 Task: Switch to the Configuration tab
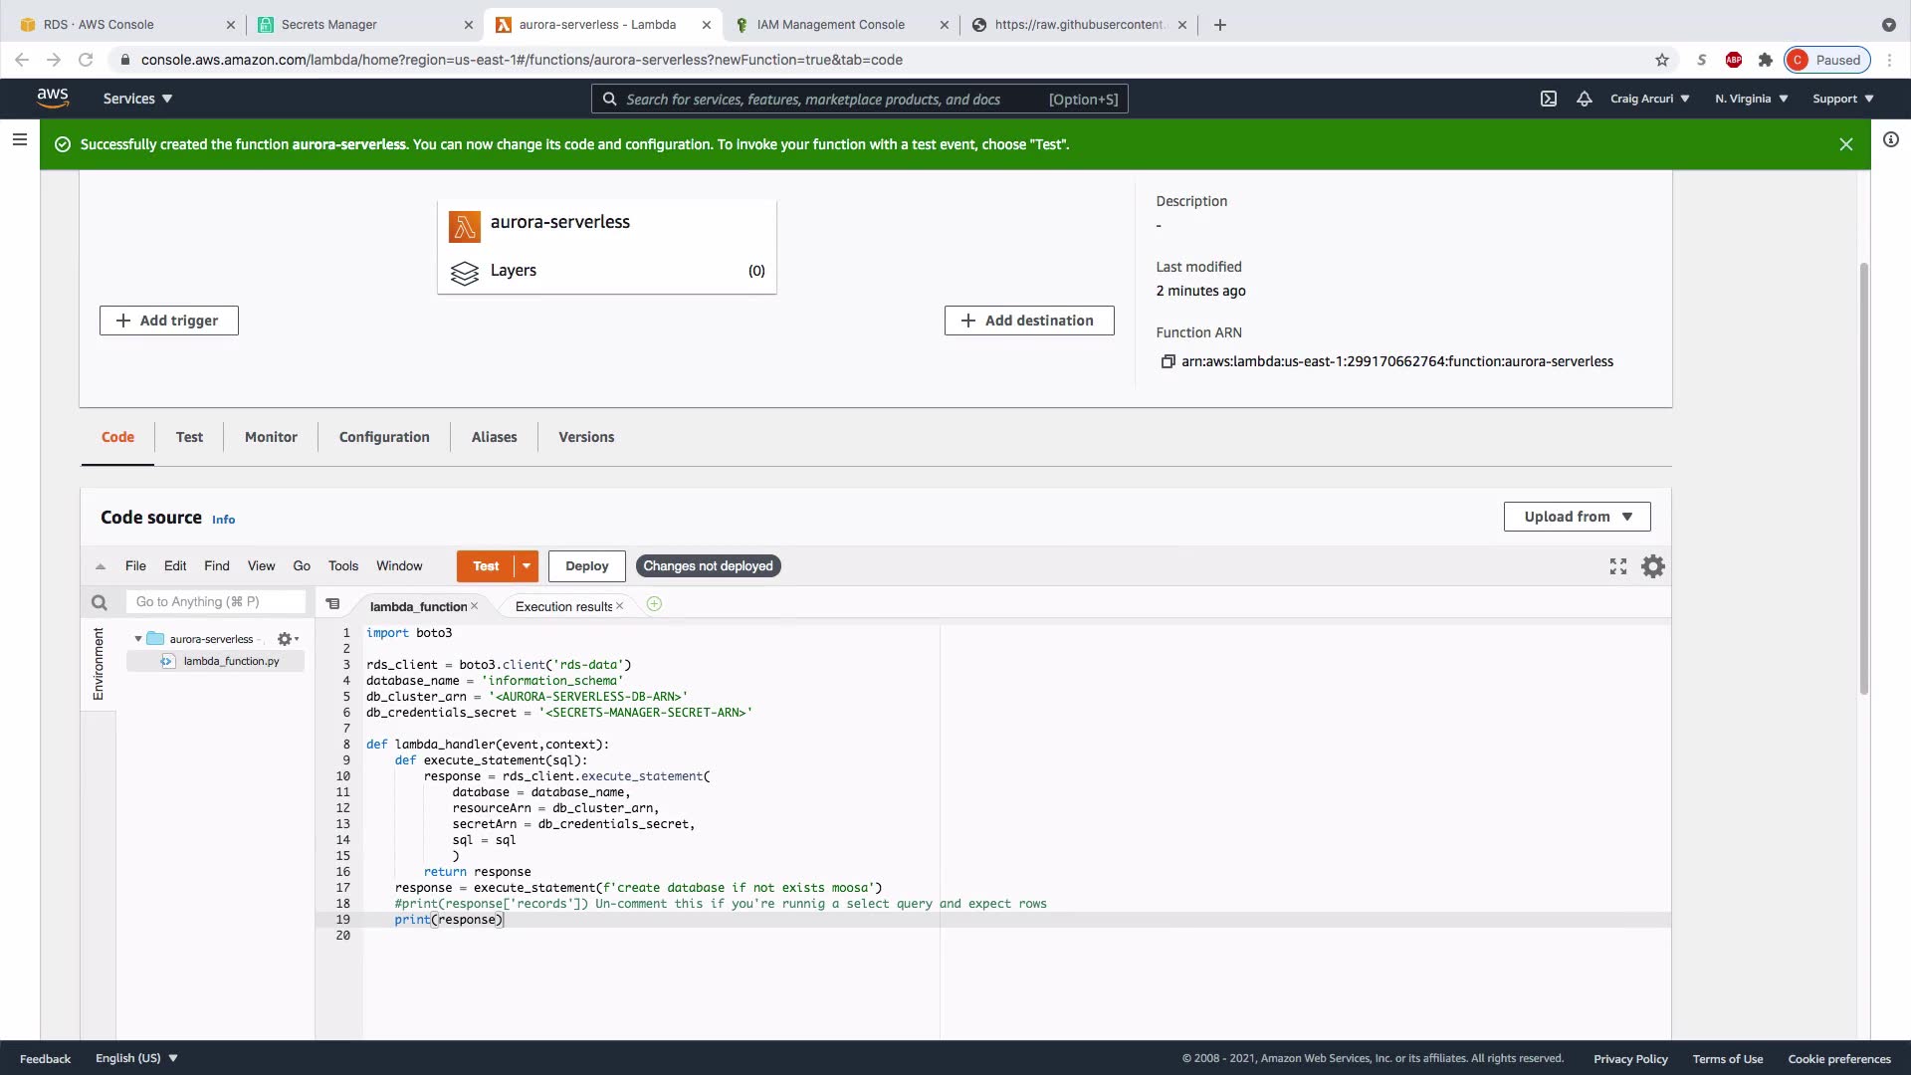point(384,437)
